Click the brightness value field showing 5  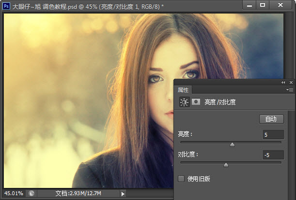[x=273, y=134]
